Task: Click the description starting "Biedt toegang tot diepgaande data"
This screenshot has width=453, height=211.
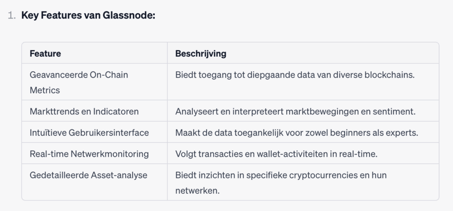Action: (x=295, y=75)
